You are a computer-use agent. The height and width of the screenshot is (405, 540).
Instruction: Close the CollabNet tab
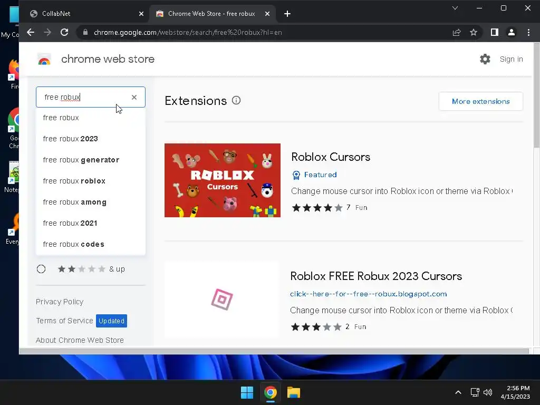click(x=141, y=14)
